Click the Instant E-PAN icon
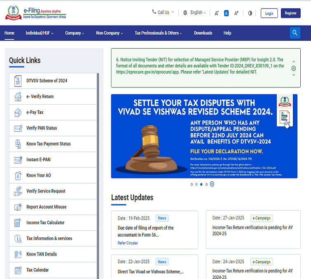The width and height of the screenshot is (311, 279). point(18,159)
